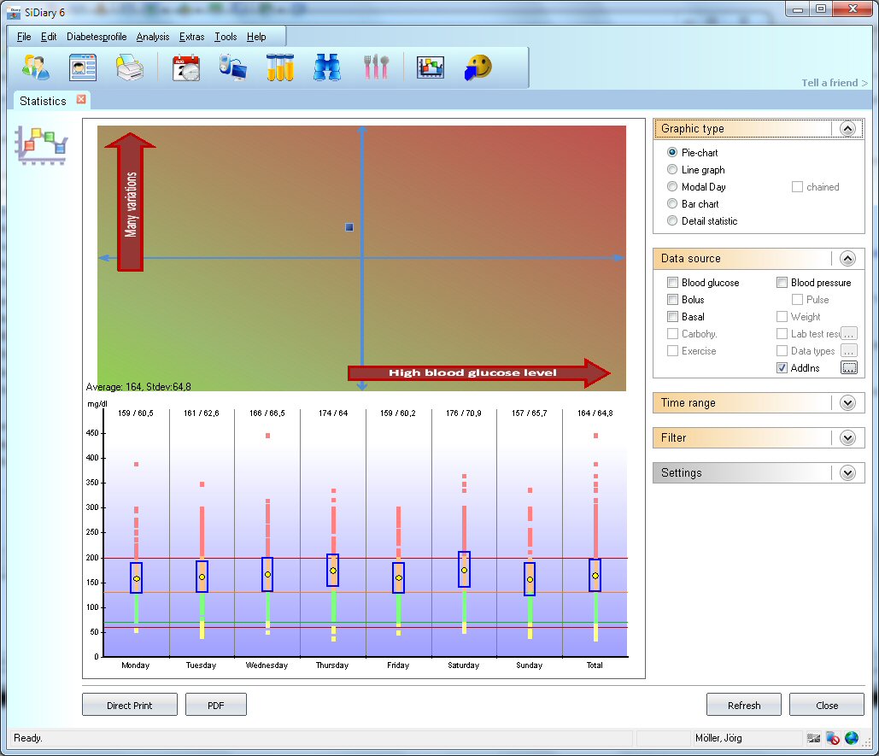Open the test tubes icon
This screenshot has width=879, height=756.
[x=279, y=67]
